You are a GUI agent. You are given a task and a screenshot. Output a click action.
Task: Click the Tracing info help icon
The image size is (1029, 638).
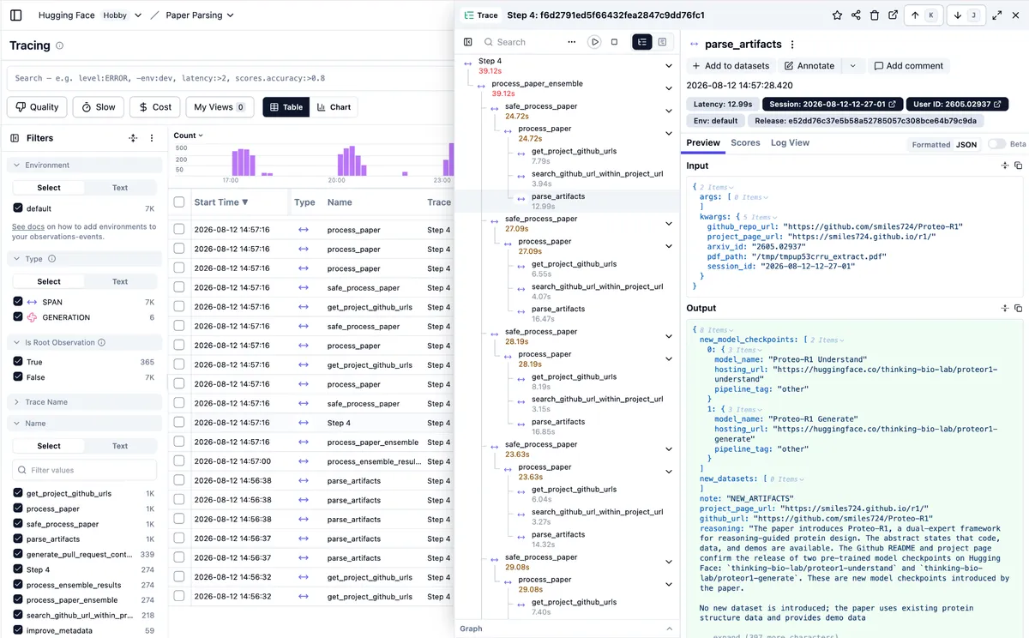59,45
